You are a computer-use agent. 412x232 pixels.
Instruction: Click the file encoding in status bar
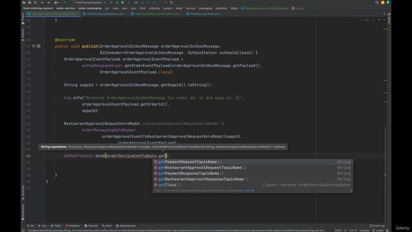point(353,231)
